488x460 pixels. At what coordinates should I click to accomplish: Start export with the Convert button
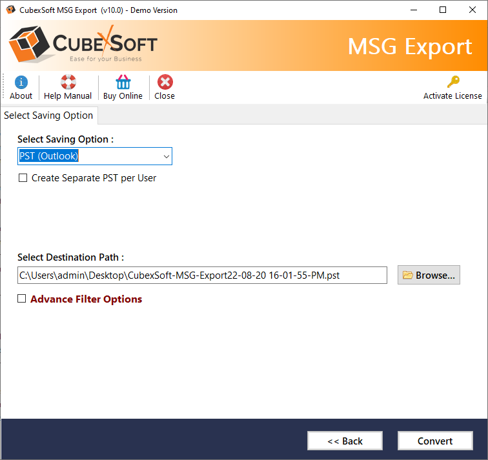click(x=435, y=441)
